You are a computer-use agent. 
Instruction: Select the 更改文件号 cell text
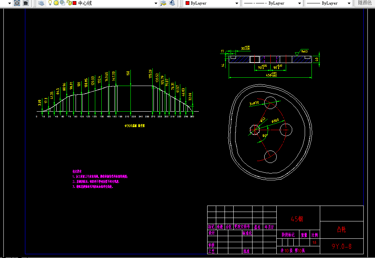(x=242, y=227)
